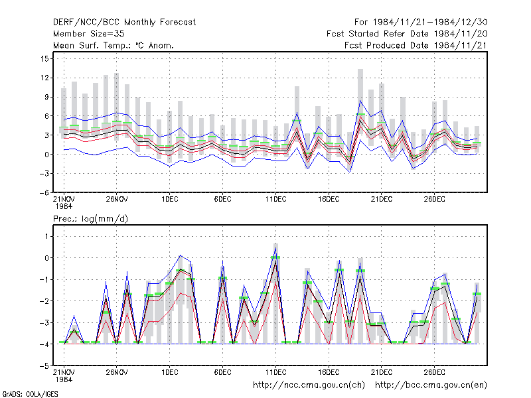Open the bcc.cma.gov.cn(en) URL

click(431, 385)
